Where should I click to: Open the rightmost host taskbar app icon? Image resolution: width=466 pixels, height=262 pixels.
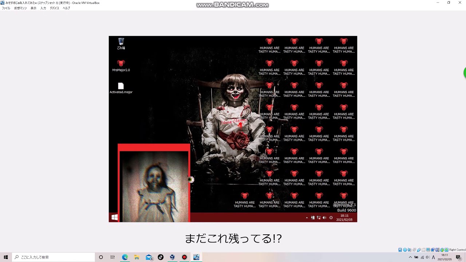tap(196, 257)
